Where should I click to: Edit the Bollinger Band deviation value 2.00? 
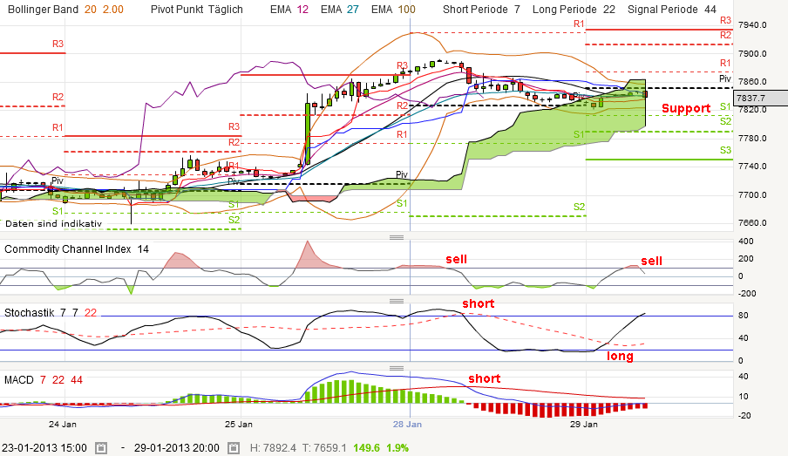(x=113, y=9)
